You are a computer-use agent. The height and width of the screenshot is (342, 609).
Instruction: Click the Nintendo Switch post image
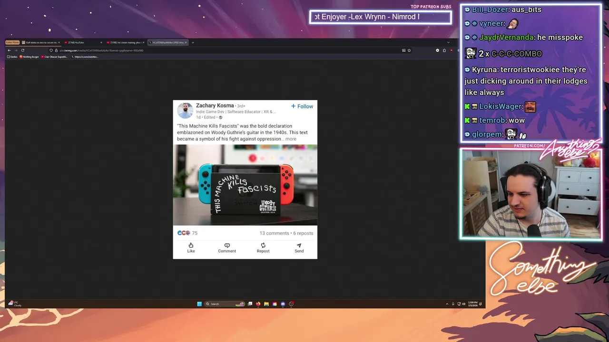245,185
